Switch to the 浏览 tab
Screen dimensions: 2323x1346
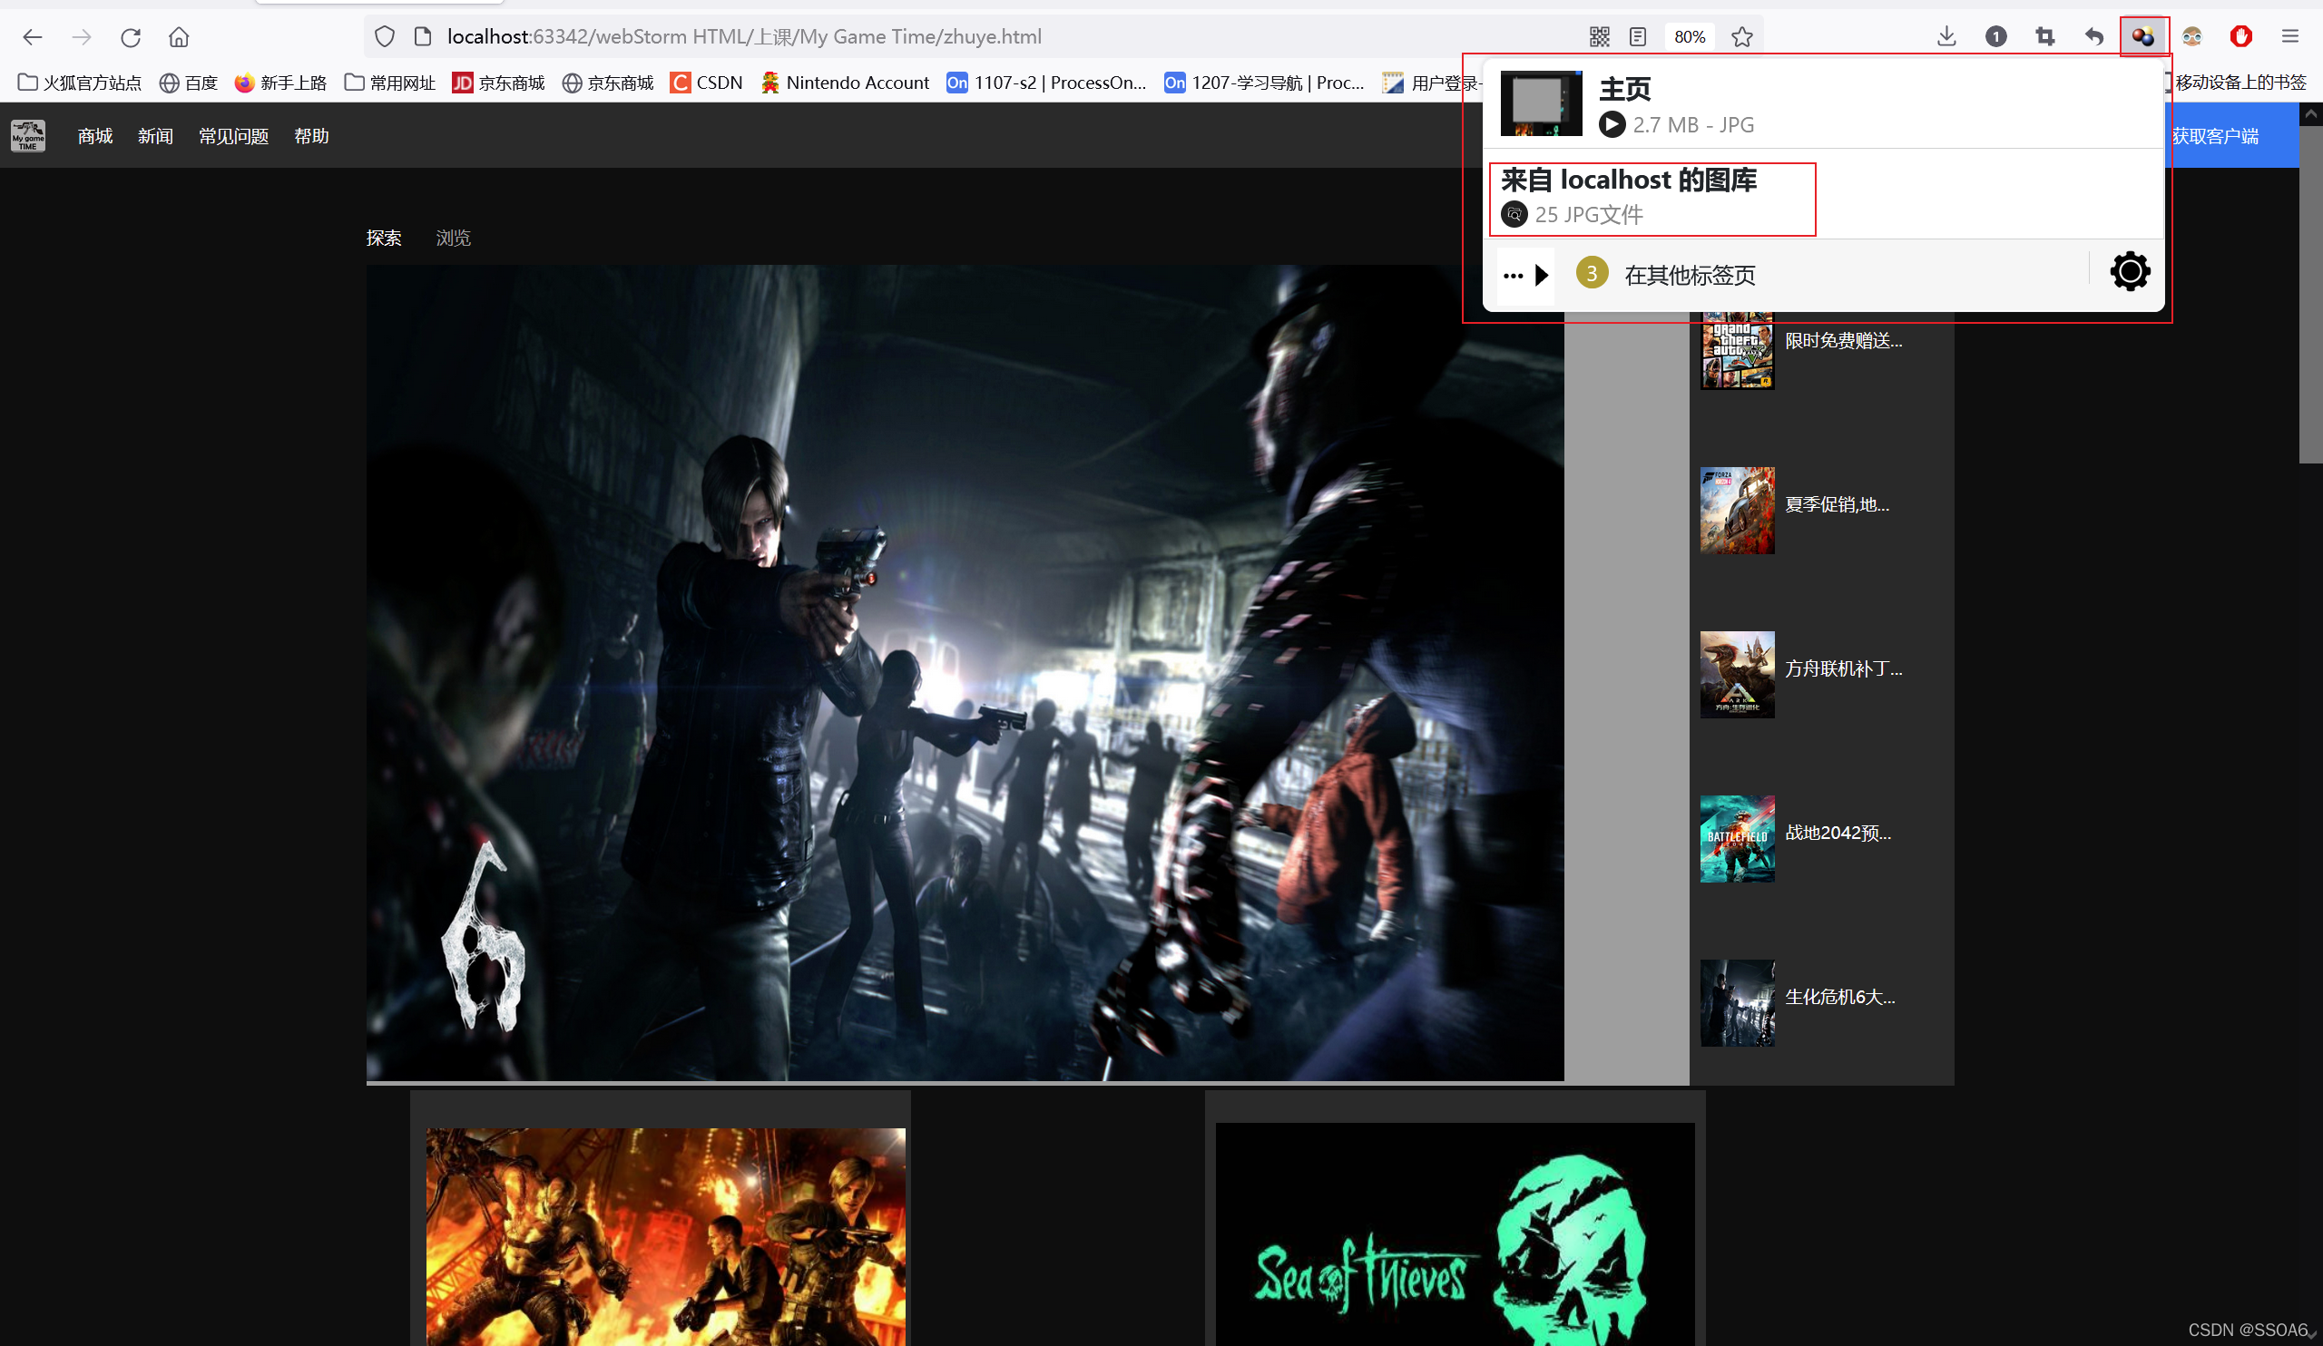[453, 238]
